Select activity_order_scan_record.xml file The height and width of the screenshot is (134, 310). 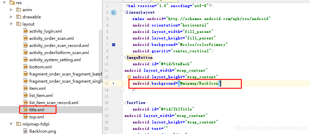coord(59,46)
